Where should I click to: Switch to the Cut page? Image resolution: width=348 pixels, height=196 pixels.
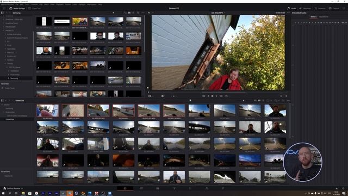[x=141, y=188]
